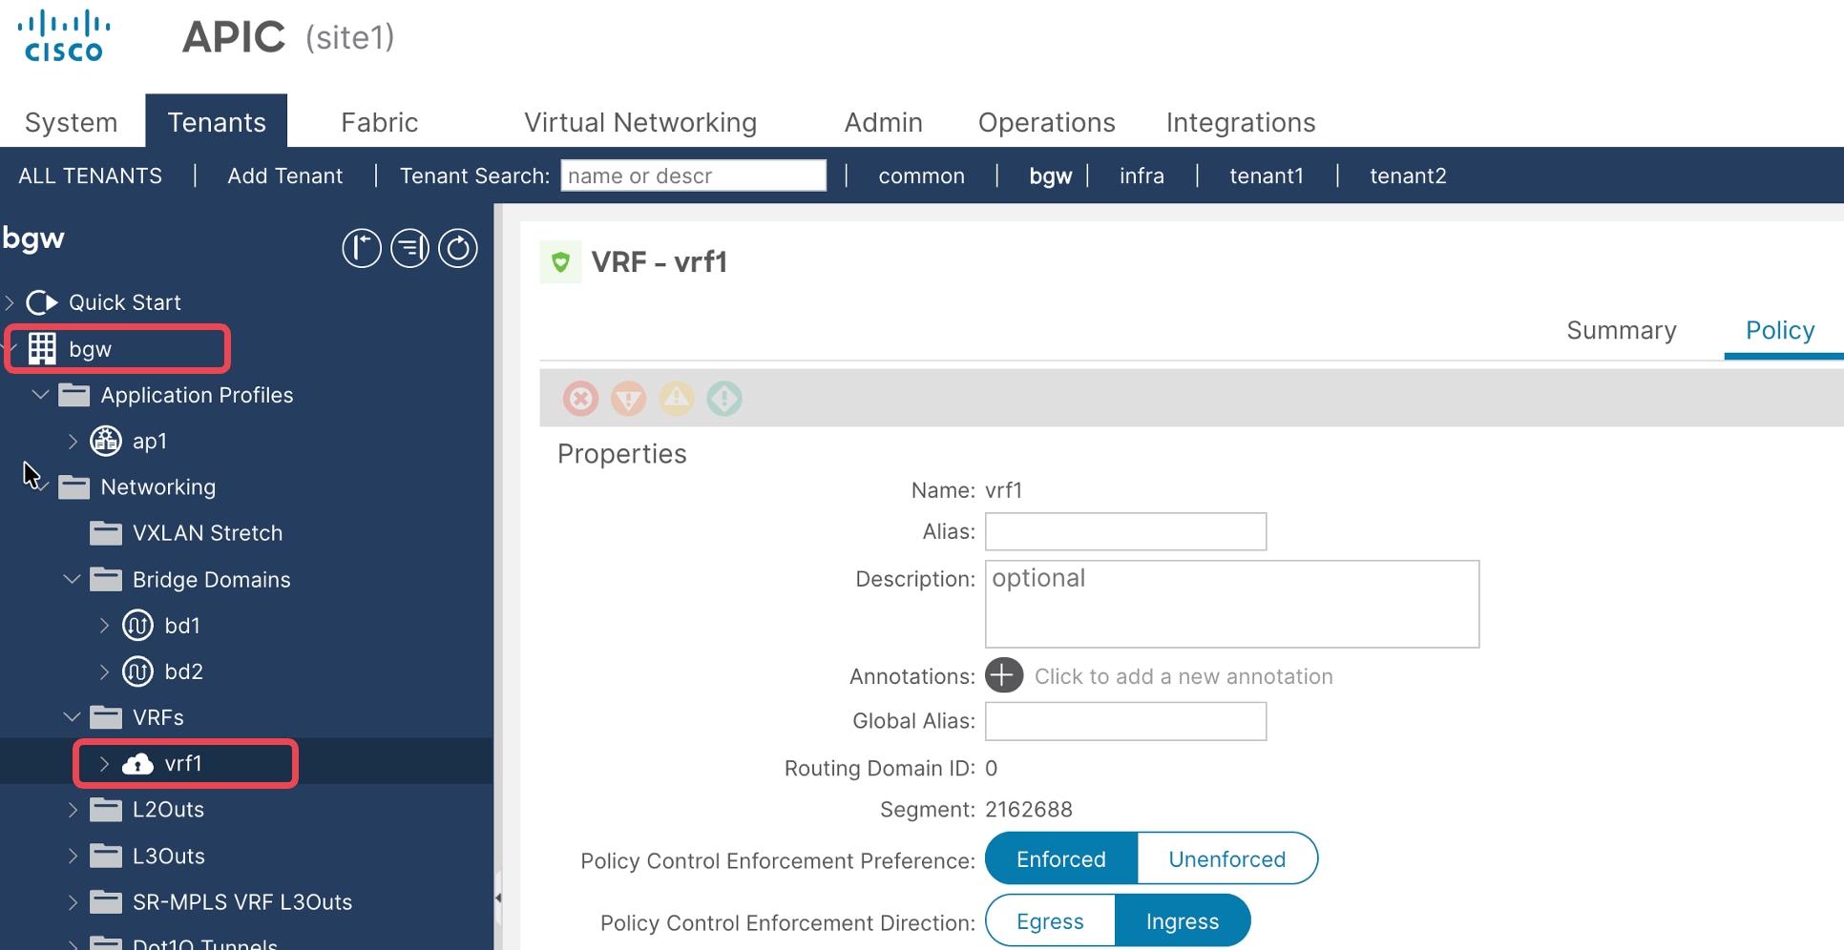Click the Alias input field
The width and height of the screenshot is (1844, 950).
[1126, 531]
